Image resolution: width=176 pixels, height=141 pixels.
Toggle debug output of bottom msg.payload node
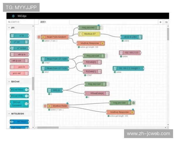[133, 103]
